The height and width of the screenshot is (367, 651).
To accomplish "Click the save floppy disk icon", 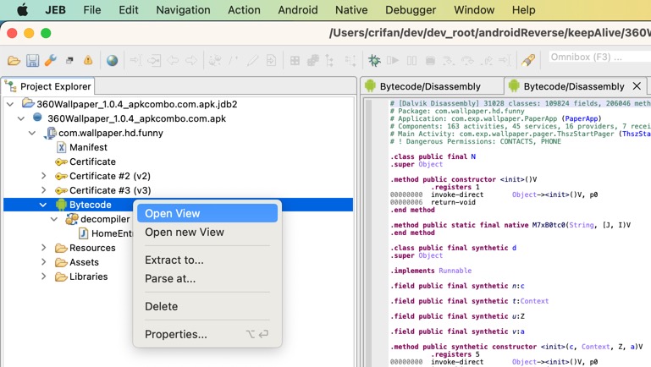I will pos(32,61).
